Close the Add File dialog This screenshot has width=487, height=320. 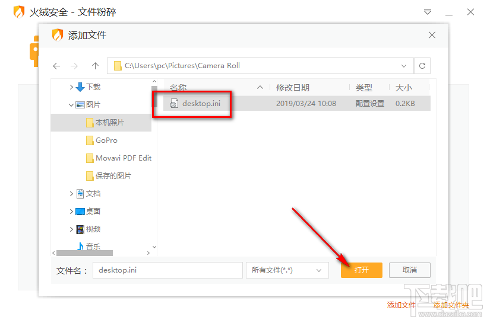432,36
